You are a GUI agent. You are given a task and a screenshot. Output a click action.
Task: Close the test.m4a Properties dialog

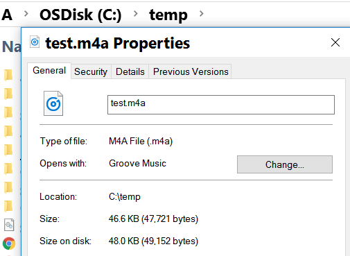point(335,42)
